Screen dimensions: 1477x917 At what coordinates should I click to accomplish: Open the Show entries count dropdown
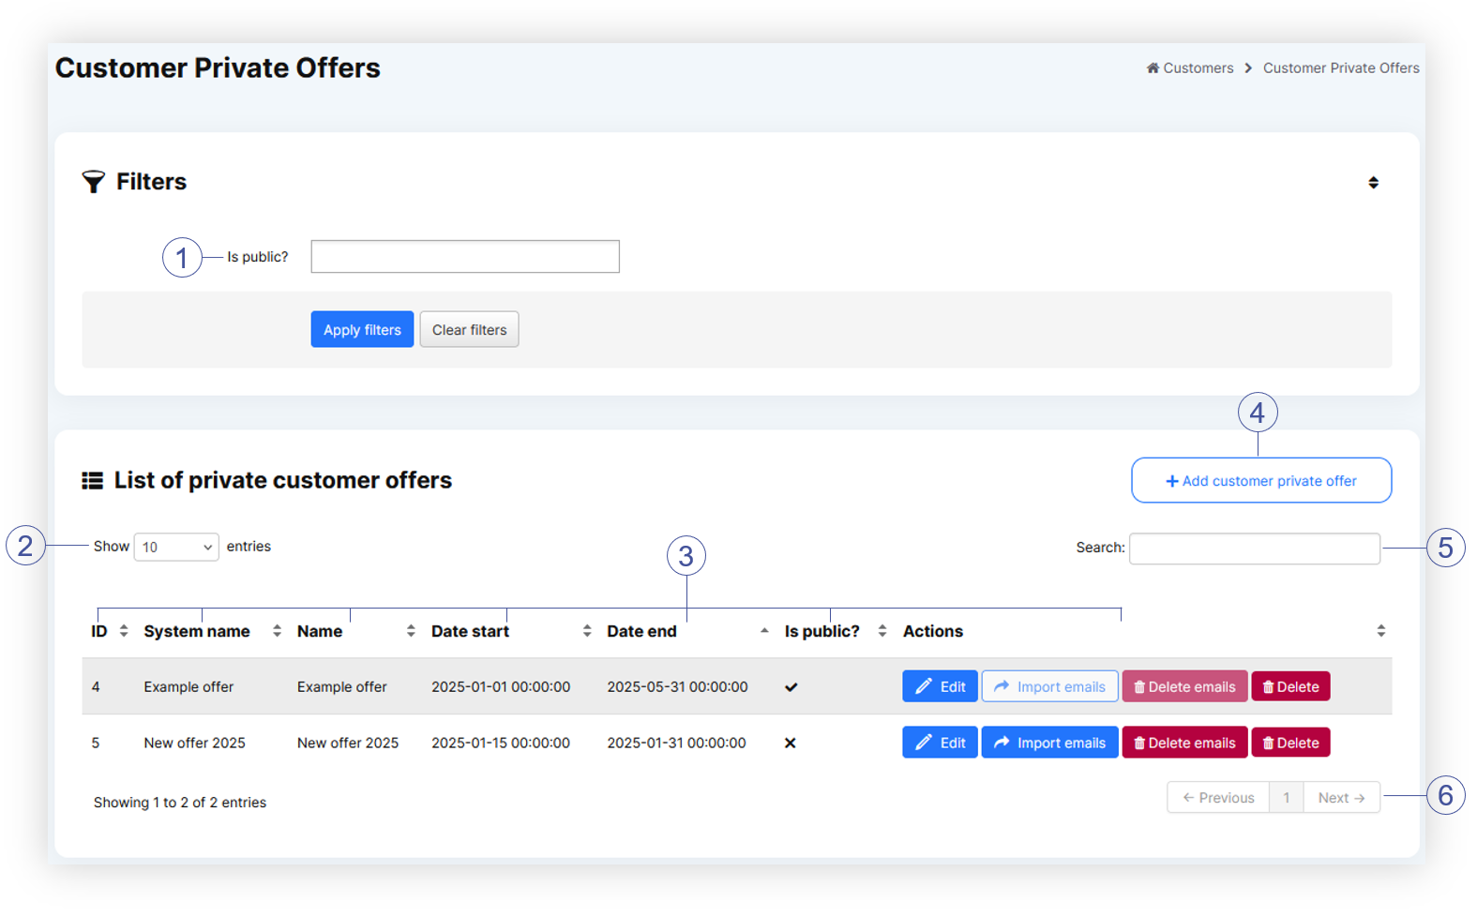176,548
